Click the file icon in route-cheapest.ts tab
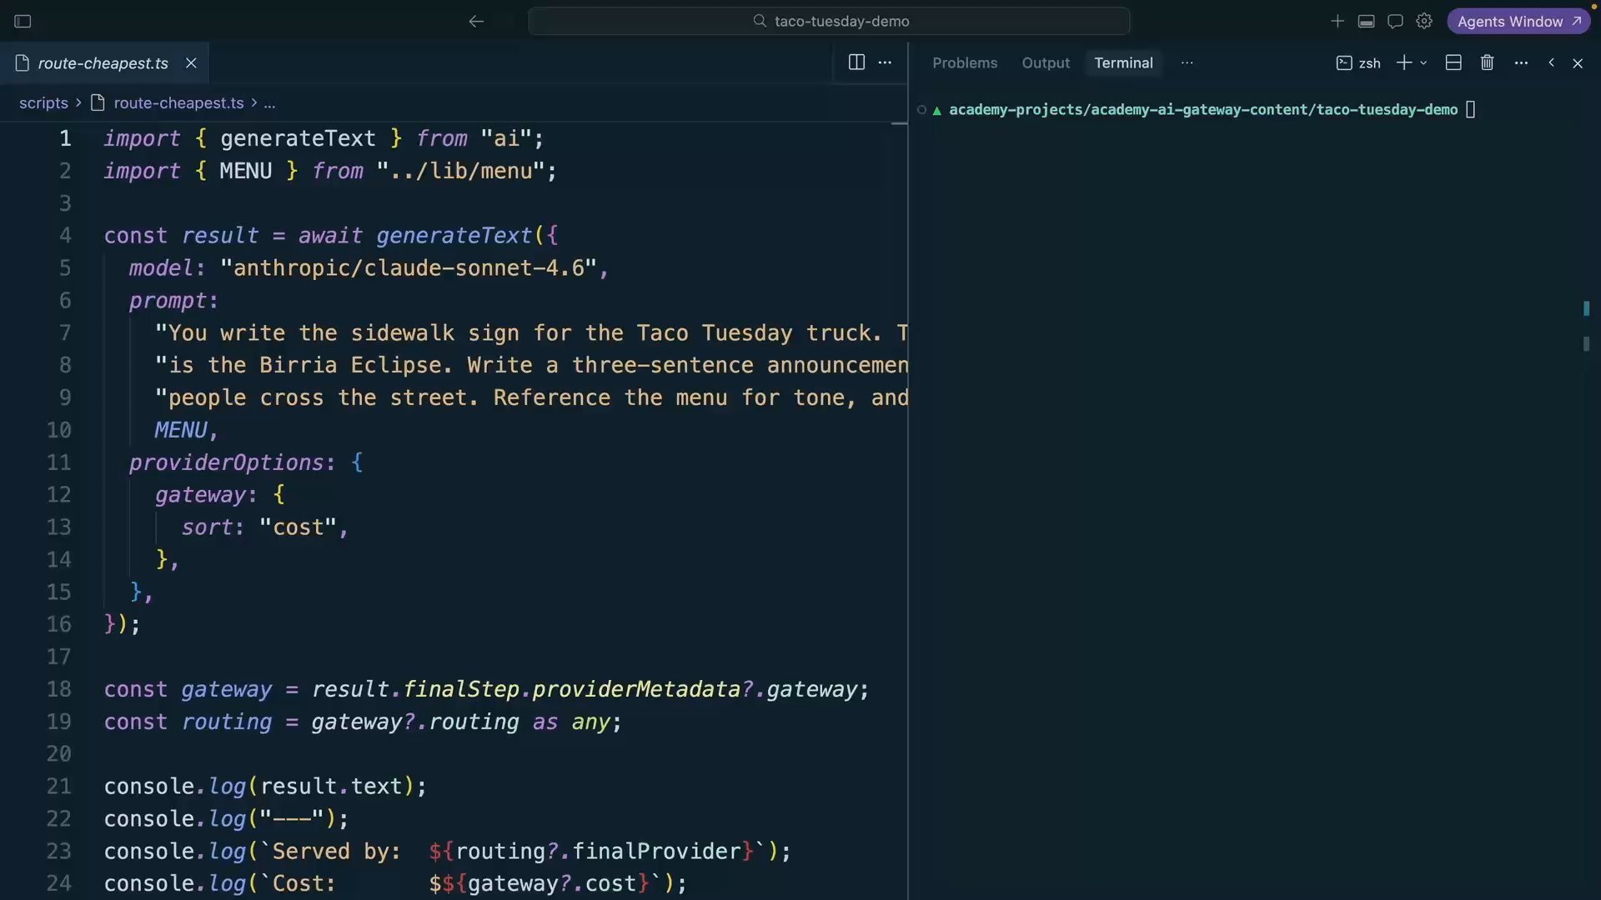Screen dimensions: 1601x900 click(x=23, y=63)
